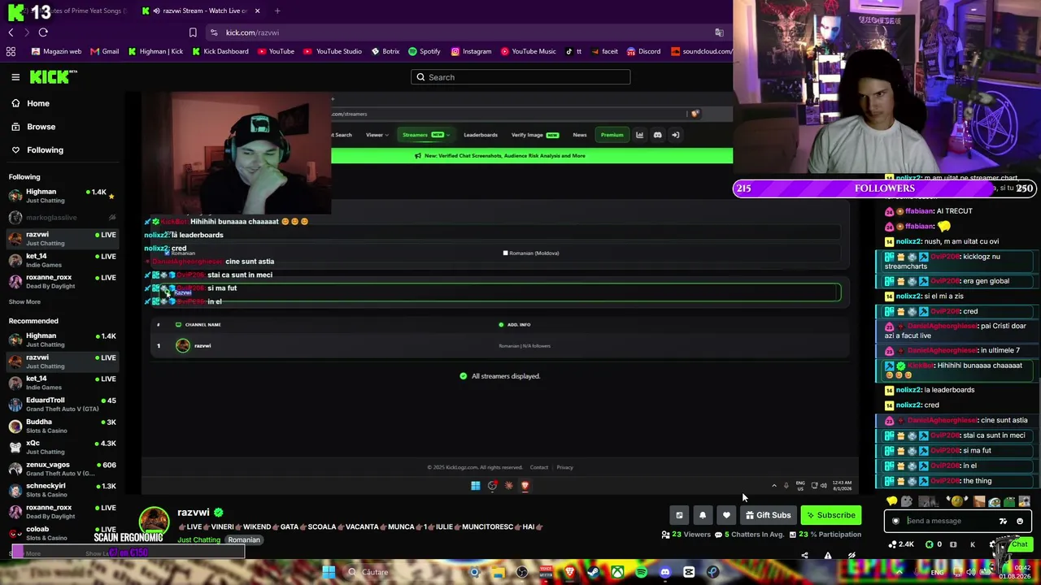Viewport: 1041px width, 585px height.
Task: Click the login arrow icon in the streamed navbar
Action: (x=675, y=135)
